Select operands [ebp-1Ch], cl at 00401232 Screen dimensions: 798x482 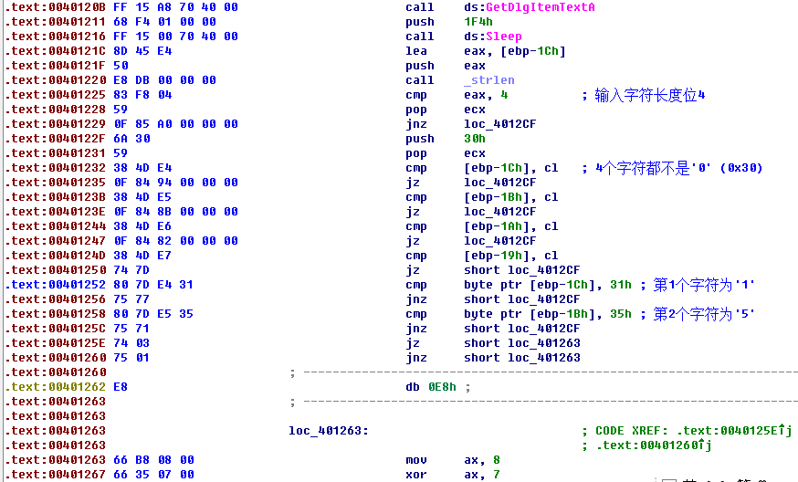(x=511, y=168)
